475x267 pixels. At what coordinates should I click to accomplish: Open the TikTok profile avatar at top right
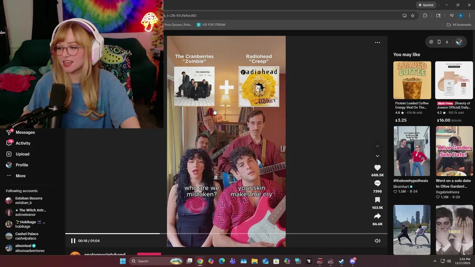coord(459,42)
